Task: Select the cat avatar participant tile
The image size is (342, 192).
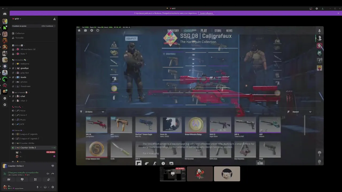Action: (x=227, y=174)
